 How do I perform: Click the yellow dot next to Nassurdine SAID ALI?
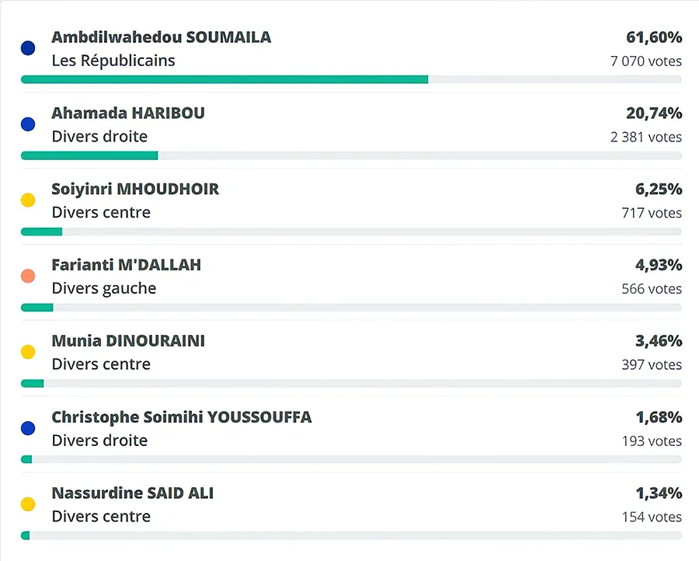(x=28, y=504)
